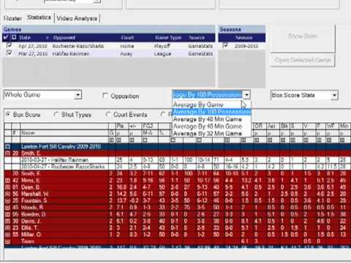Select the Box Score radio button

pos(8,114)
